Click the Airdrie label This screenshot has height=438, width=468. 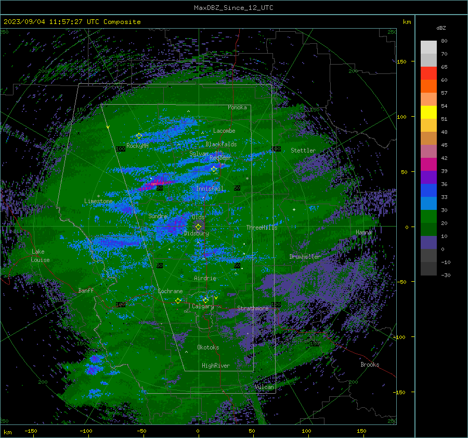tap(205, 278)
